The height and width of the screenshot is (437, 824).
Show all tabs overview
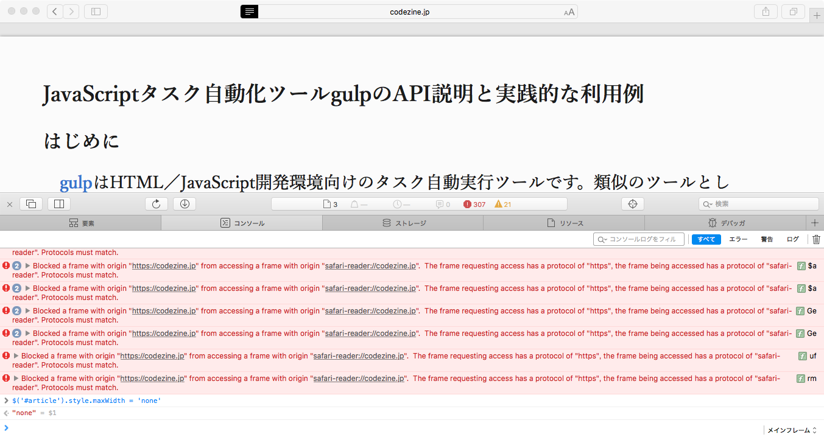pyautogui.click(x=794, y=12)
